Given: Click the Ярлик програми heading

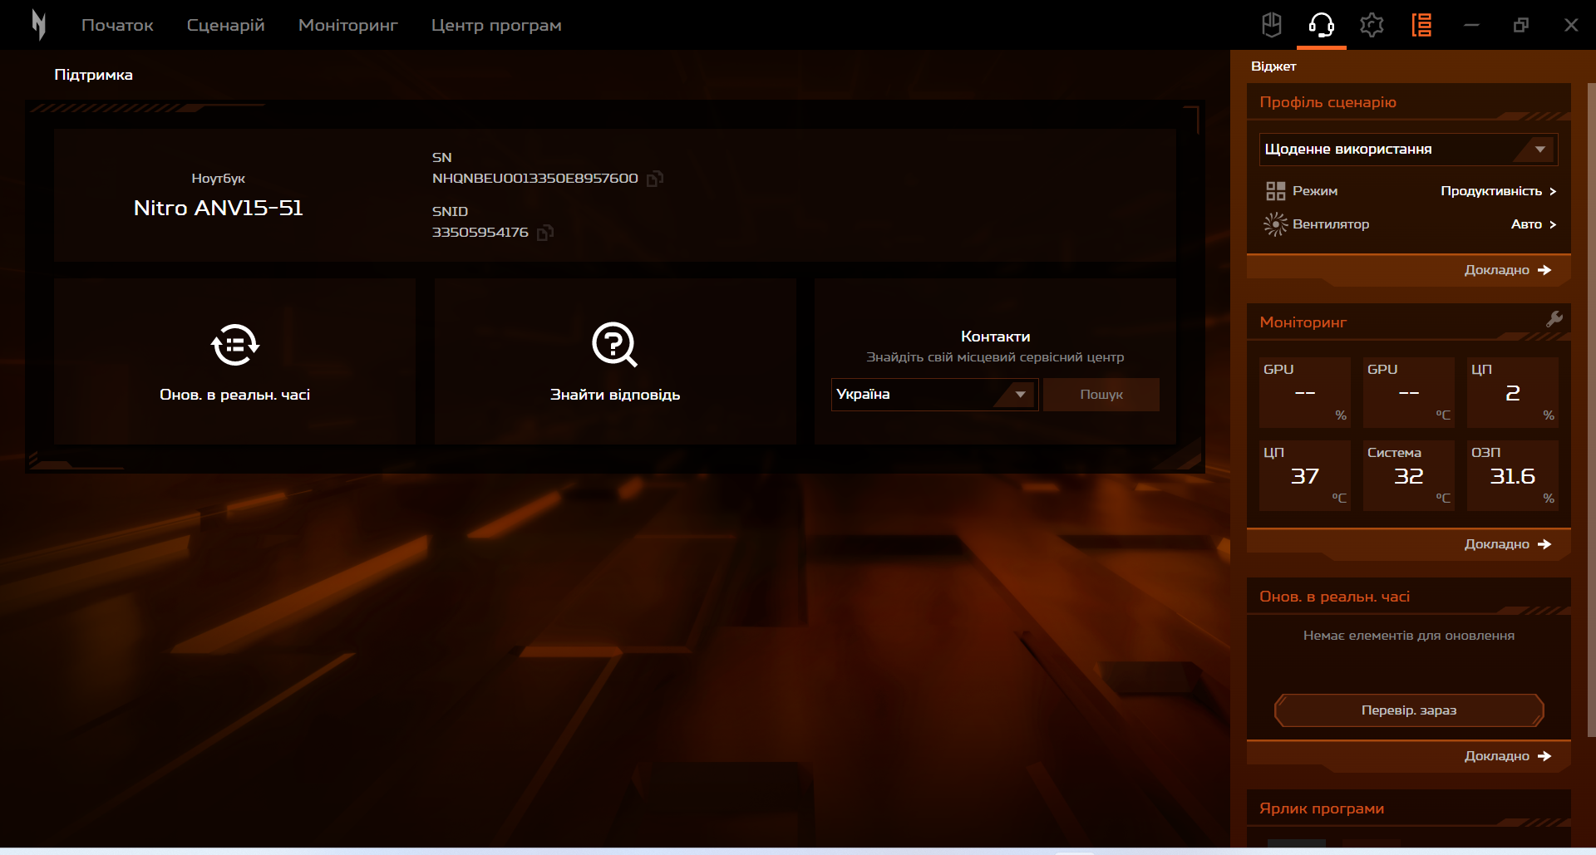Looking at the screenshot, I should pos(1322,808).
